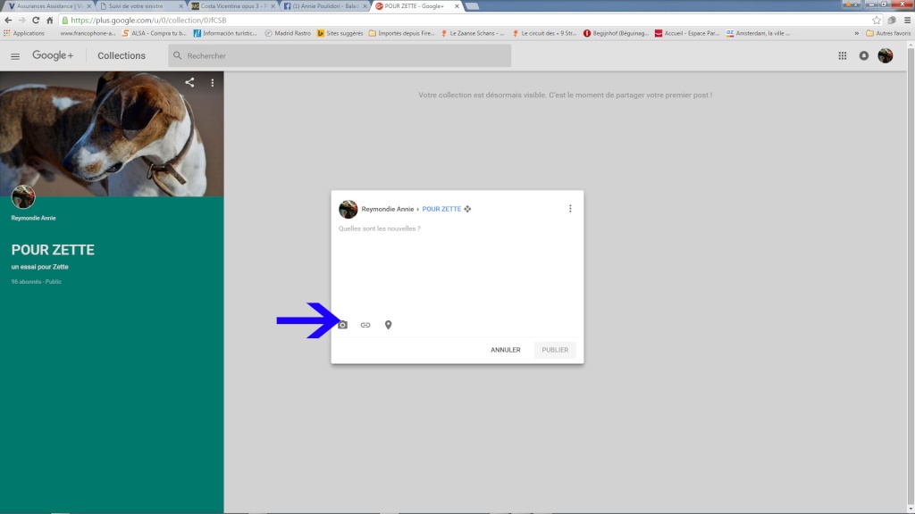
Task: Click the extension icon beside the star
Action: (892, 20)
